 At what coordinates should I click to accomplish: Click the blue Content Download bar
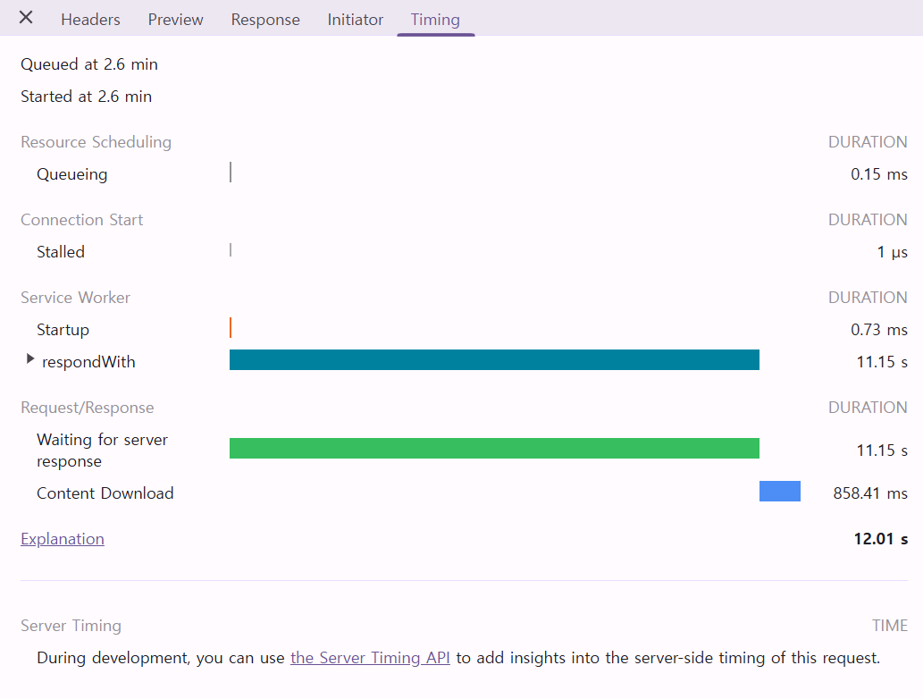(779, 492)
